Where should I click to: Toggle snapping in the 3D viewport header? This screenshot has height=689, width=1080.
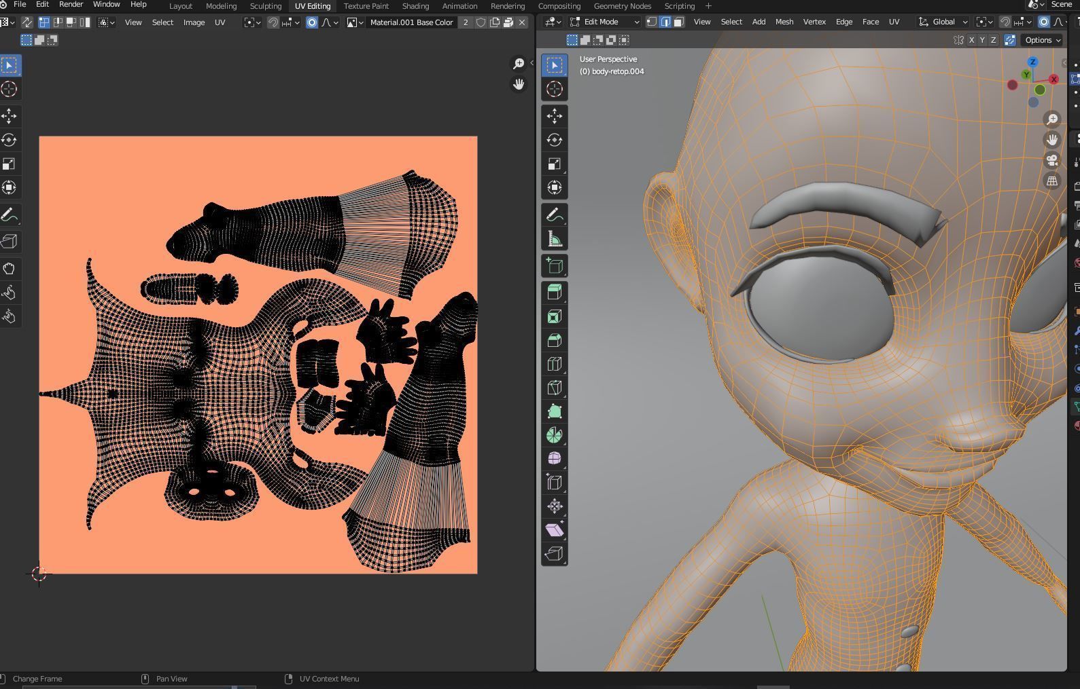[x=1005, y=22]
